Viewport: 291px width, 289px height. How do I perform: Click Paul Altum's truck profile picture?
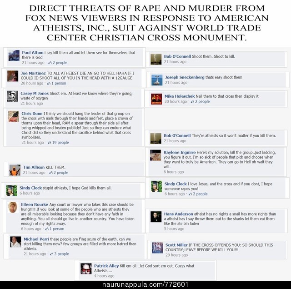(14, 55)
